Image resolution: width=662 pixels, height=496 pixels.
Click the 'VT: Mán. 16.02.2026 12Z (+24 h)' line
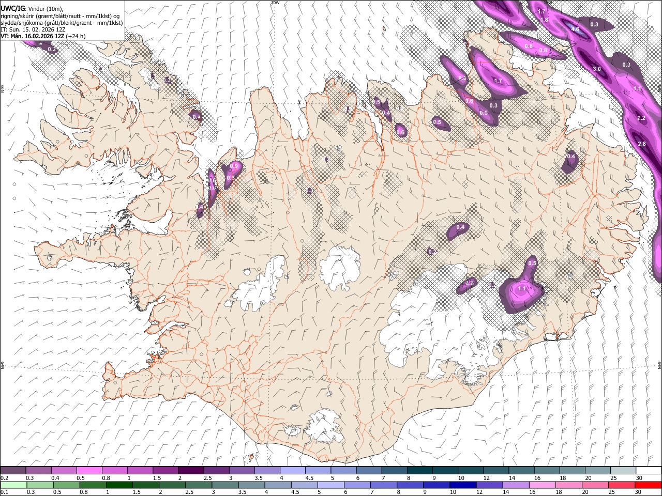tap(43, 36)
